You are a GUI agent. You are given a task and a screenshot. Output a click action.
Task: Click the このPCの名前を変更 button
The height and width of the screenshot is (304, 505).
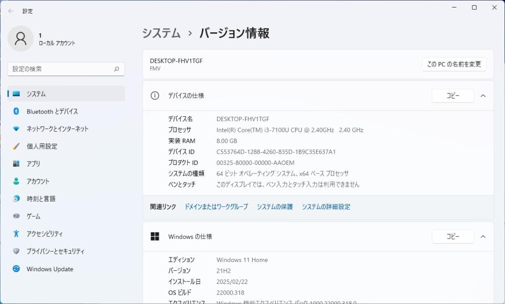tap(454, 64)
